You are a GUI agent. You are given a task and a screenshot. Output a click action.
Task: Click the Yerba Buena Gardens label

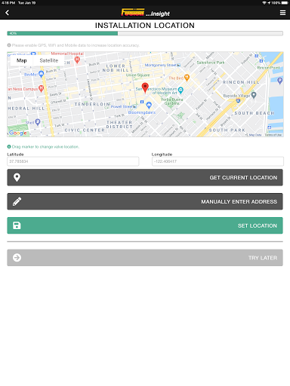(x=172, y=101)
